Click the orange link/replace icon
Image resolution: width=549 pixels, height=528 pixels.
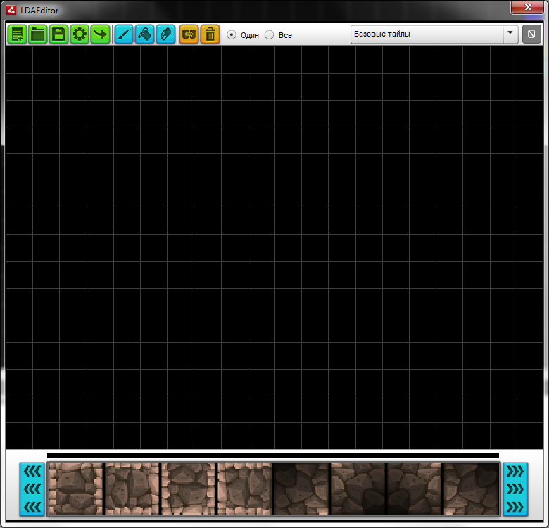pyautogui.click(x=189, y=34)
